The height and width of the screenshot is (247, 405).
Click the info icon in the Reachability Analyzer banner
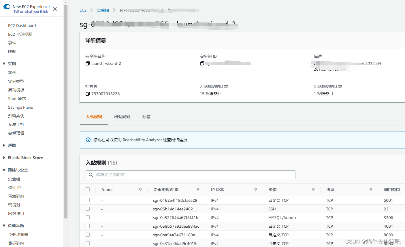tap(88, 140)
